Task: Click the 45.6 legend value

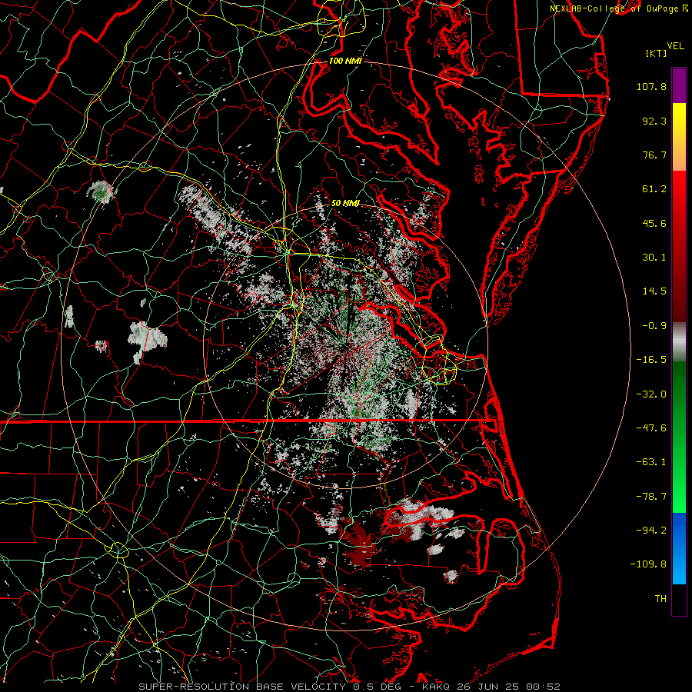Action: 654,223
